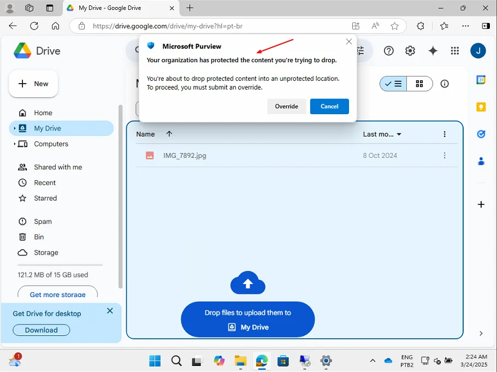Launch Gemini sparkle icon in Drive header
The image size is (497, 372).
[433, 51]
